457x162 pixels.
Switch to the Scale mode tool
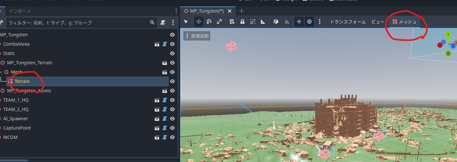click(219, 22)
